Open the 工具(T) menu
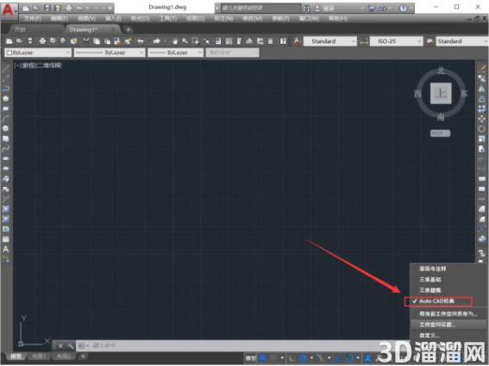This screenshot has width=489, height=366. coord(168,19)
